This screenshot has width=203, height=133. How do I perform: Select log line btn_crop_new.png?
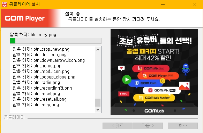41,49
